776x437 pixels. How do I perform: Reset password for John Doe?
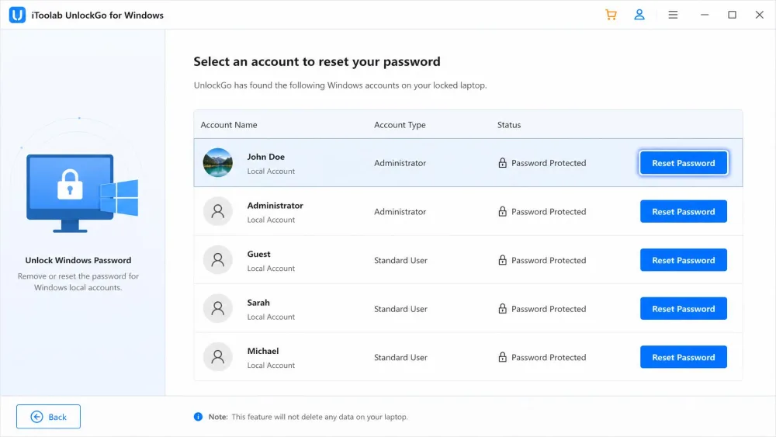click(684, 163)
